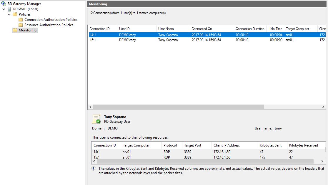Sort by the User Name column

click(x=173, y=29)
